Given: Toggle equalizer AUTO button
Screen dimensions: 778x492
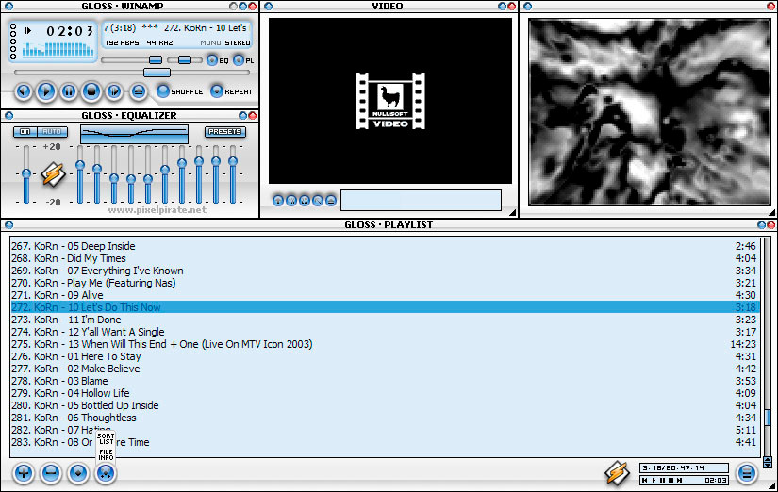Looking at the screenshot, I should point(52,131).
